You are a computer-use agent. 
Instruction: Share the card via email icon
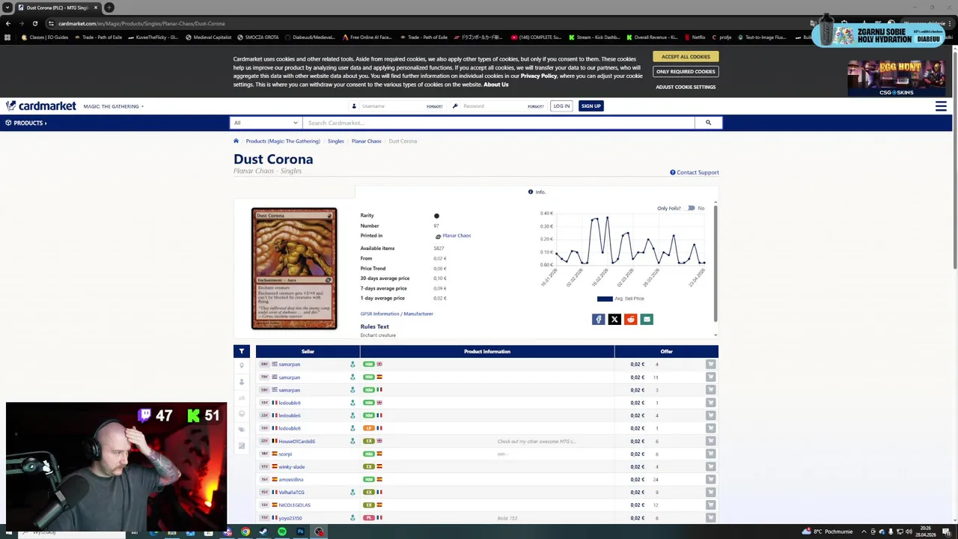point(647,320)
